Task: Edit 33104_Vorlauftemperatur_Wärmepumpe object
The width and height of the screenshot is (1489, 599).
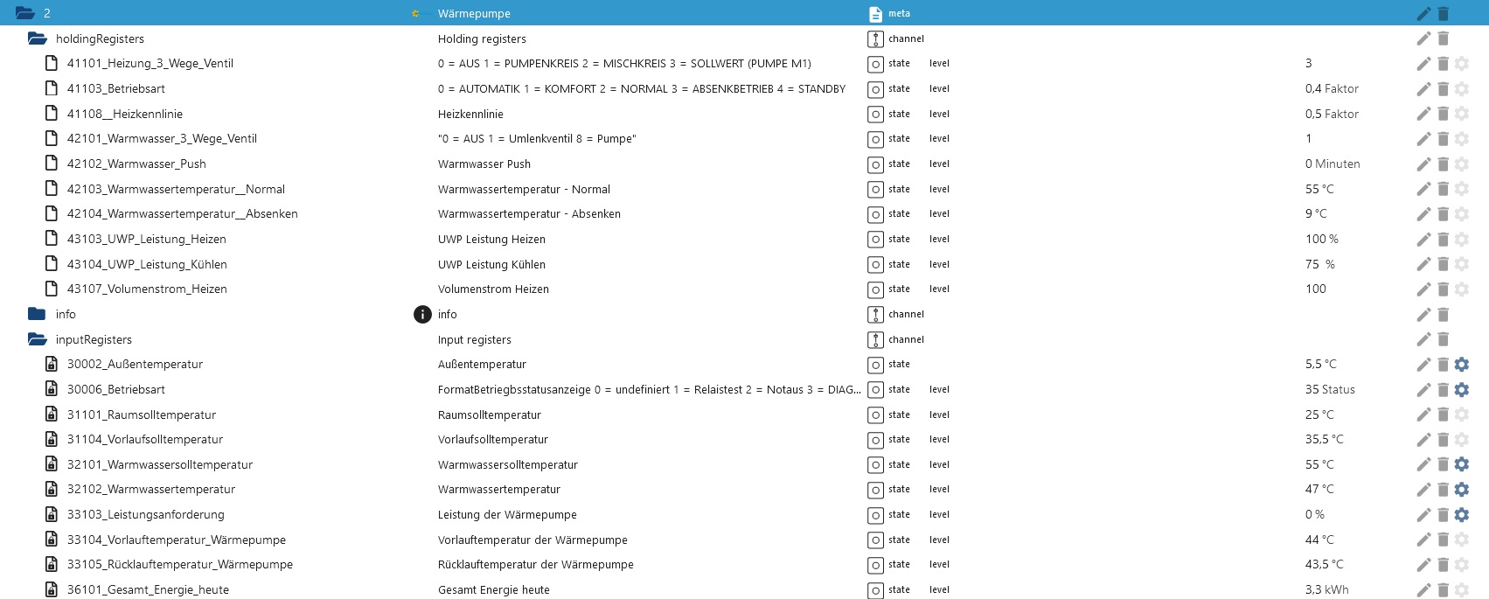Action: [1423, 540]
